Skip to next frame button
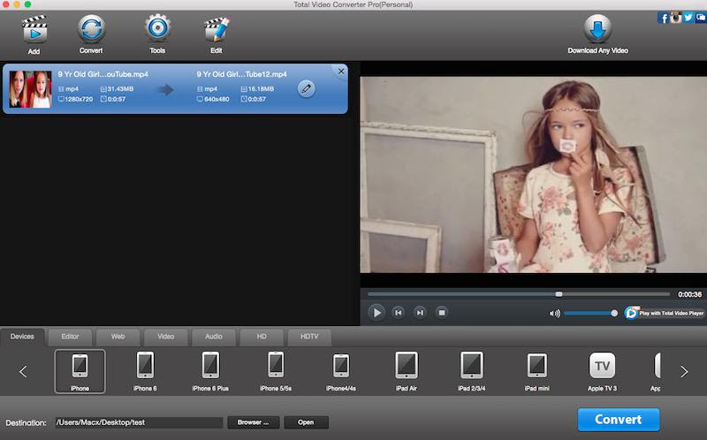707x440 pixels. coord(420,313)
